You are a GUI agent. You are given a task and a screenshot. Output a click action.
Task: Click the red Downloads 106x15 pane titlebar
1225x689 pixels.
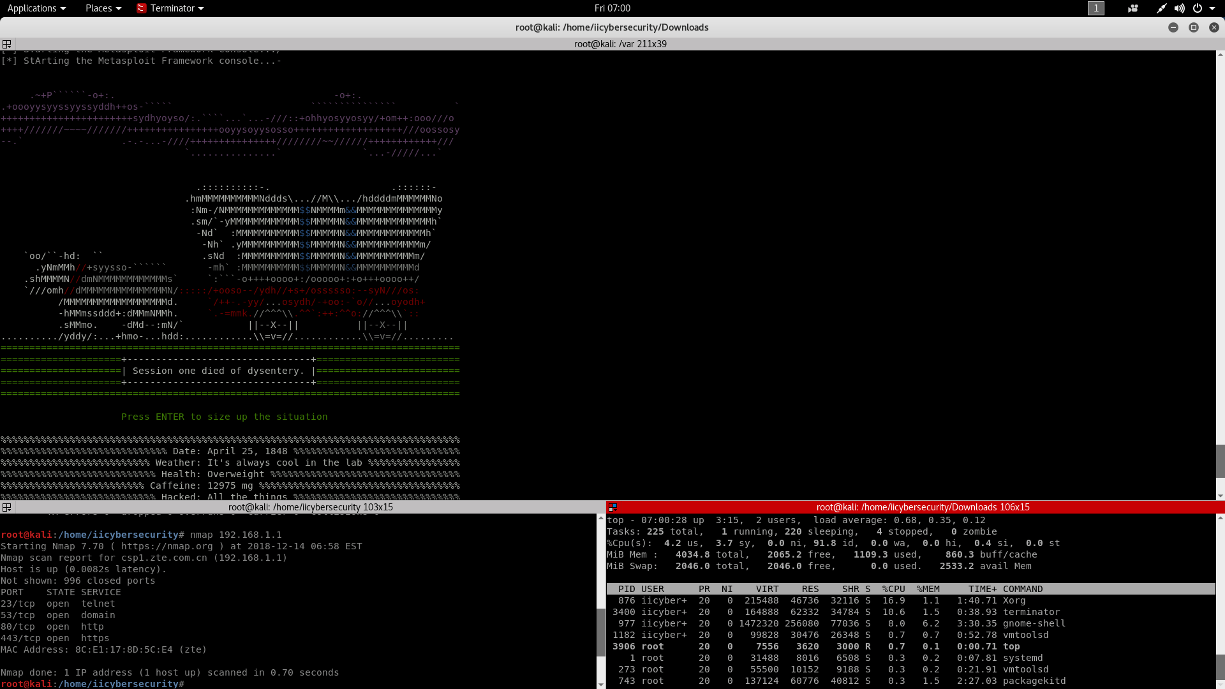tap(923, 507)
